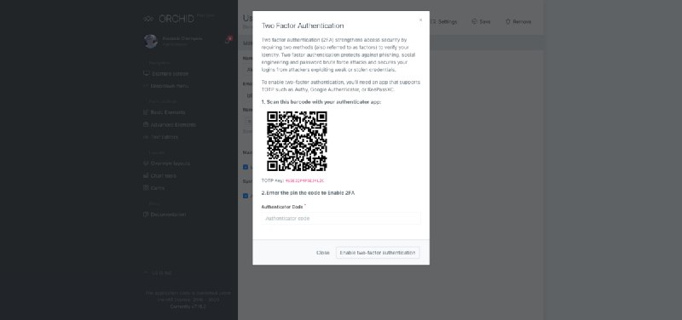
Task: Select the pink TOTP key value
Action: click(304, 180)
